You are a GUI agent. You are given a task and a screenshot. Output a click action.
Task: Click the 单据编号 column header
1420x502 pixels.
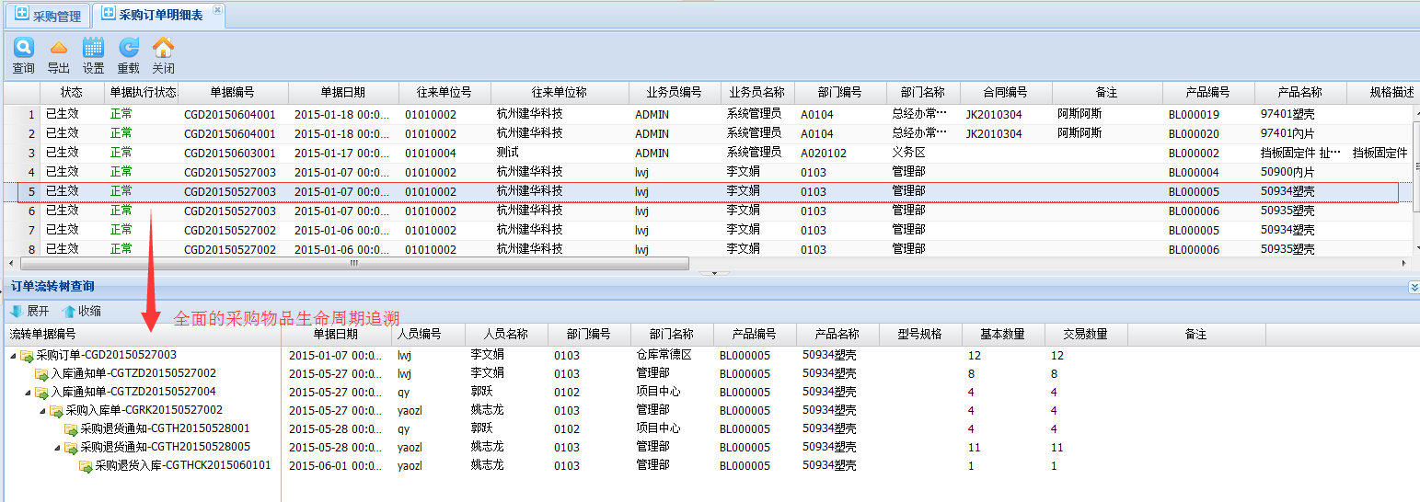233,93
